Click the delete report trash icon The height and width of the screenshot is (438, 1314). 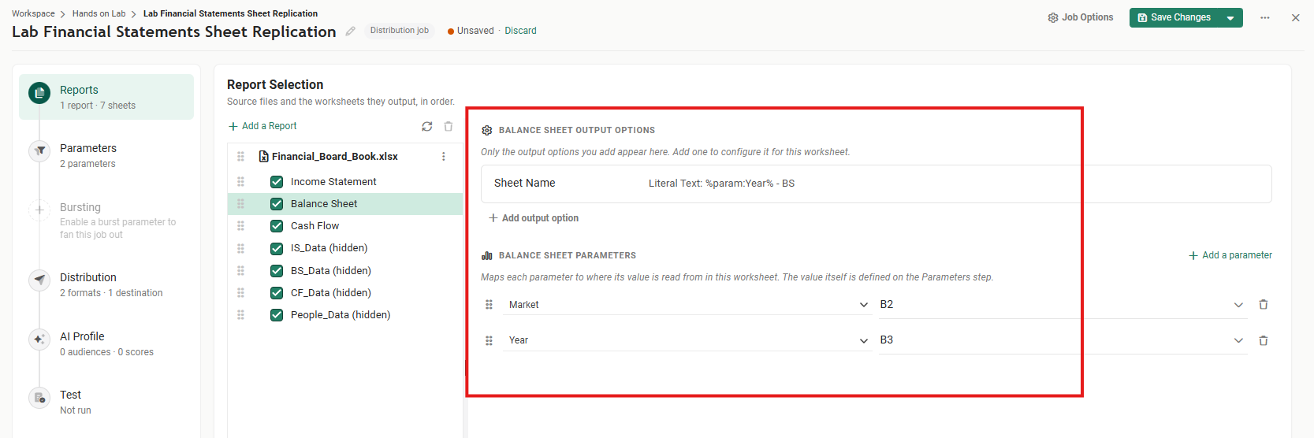point(449,126)
